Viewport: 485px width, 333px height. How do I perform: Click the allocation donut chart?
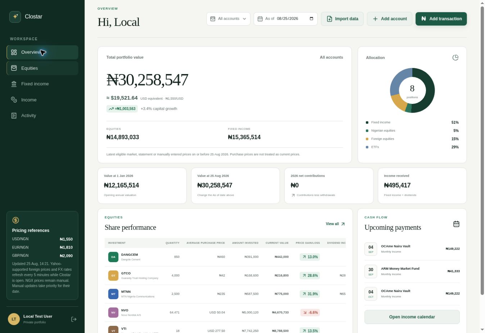click(x=412, y=90)
